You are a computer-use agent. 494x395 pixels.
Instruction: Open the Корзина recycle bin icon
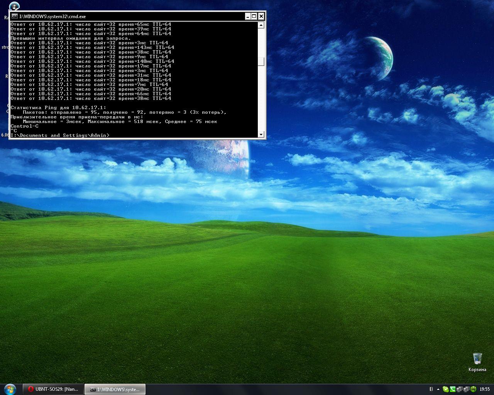click(x=477, y=362)
